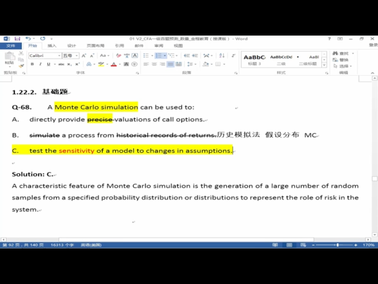Image resolution: width=378 pixels, height=284 pixels.
Task: Open the phonetic guide tool
Action: click(127, 56)
